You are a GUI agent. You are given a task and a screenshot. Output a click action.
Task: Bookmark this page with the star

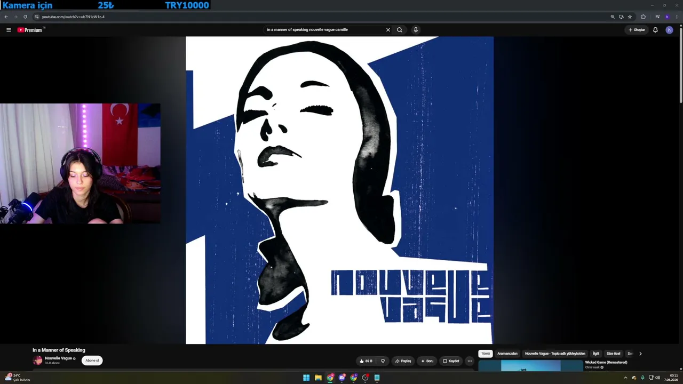pos(630,17)
